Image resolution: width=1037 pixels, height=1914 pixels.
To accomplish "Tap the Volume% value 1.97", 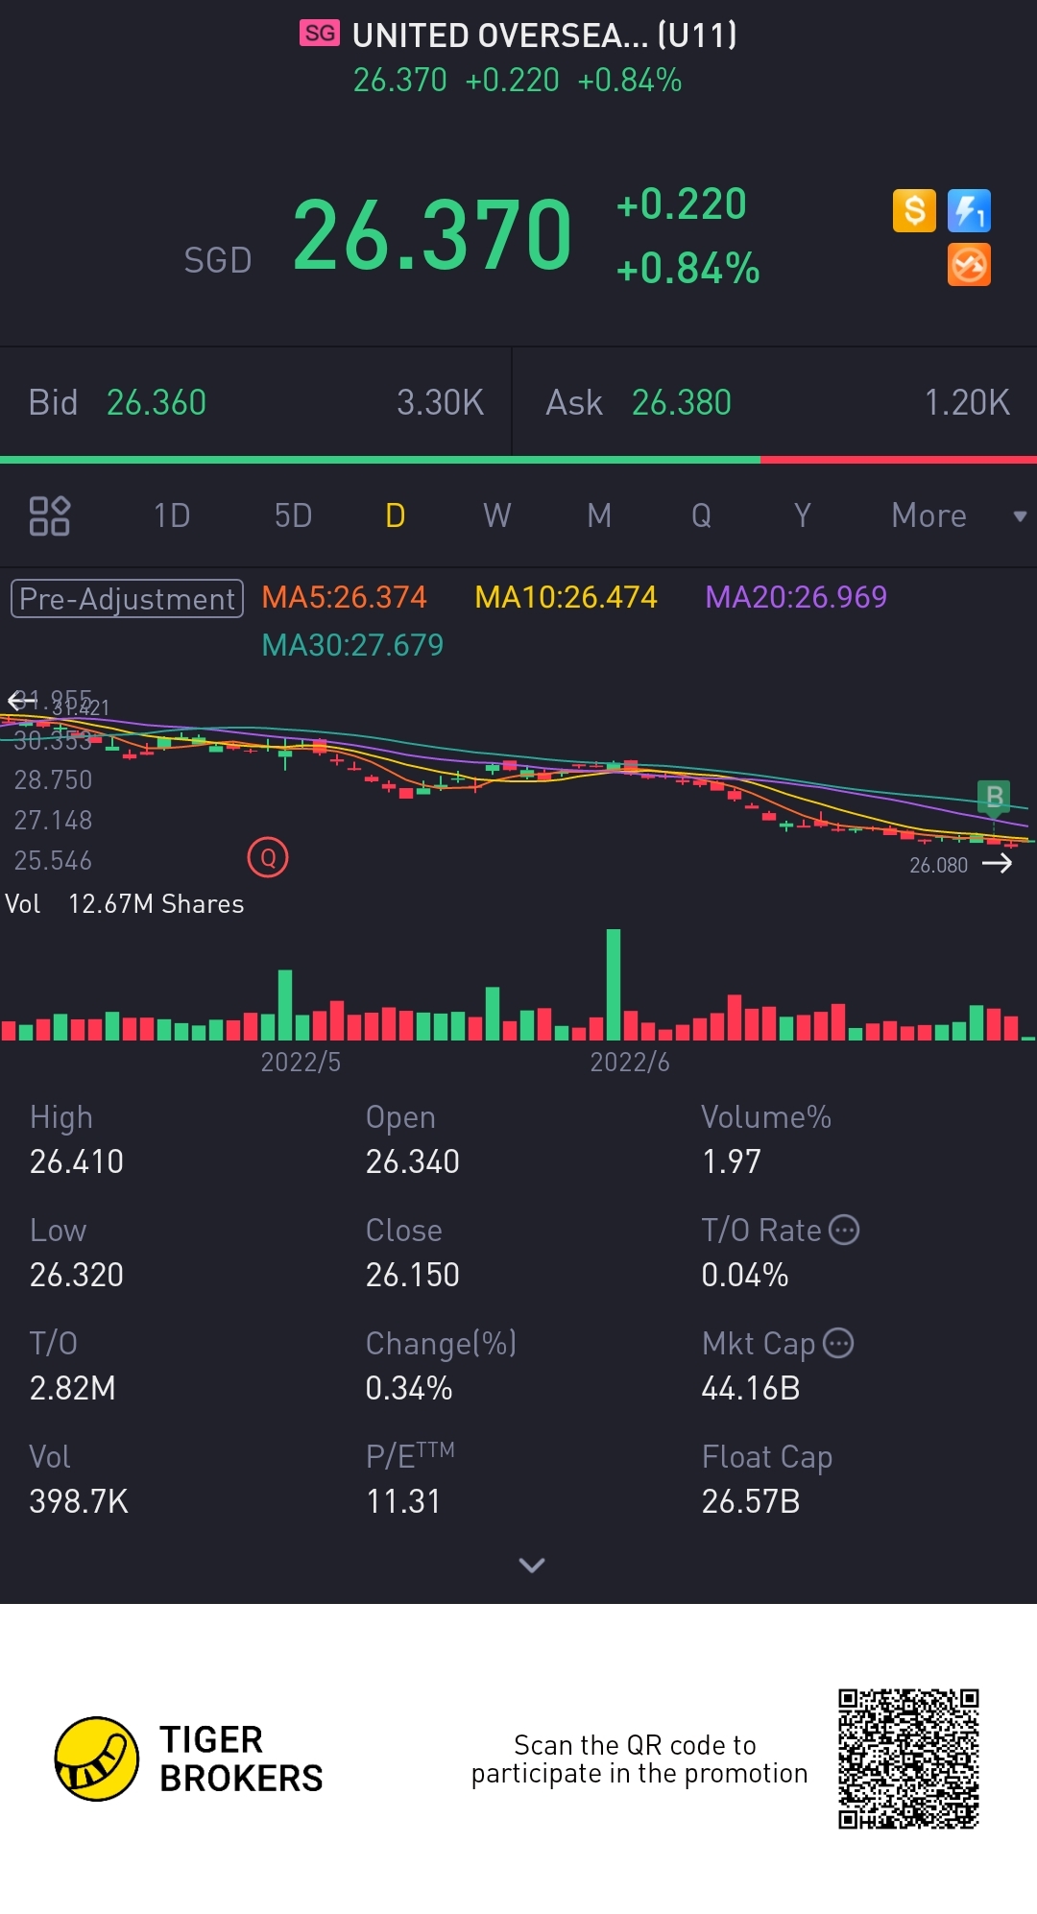I will (x=732, y=1161).
